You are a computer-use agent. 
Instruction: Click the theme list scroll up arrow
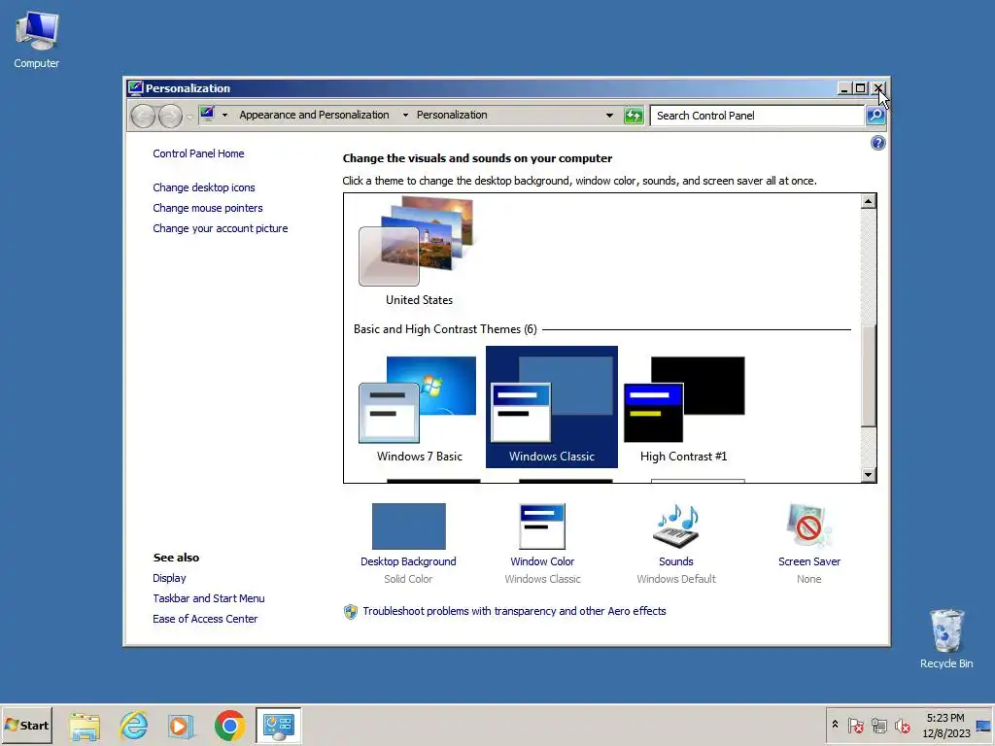[x=868, y=202]
